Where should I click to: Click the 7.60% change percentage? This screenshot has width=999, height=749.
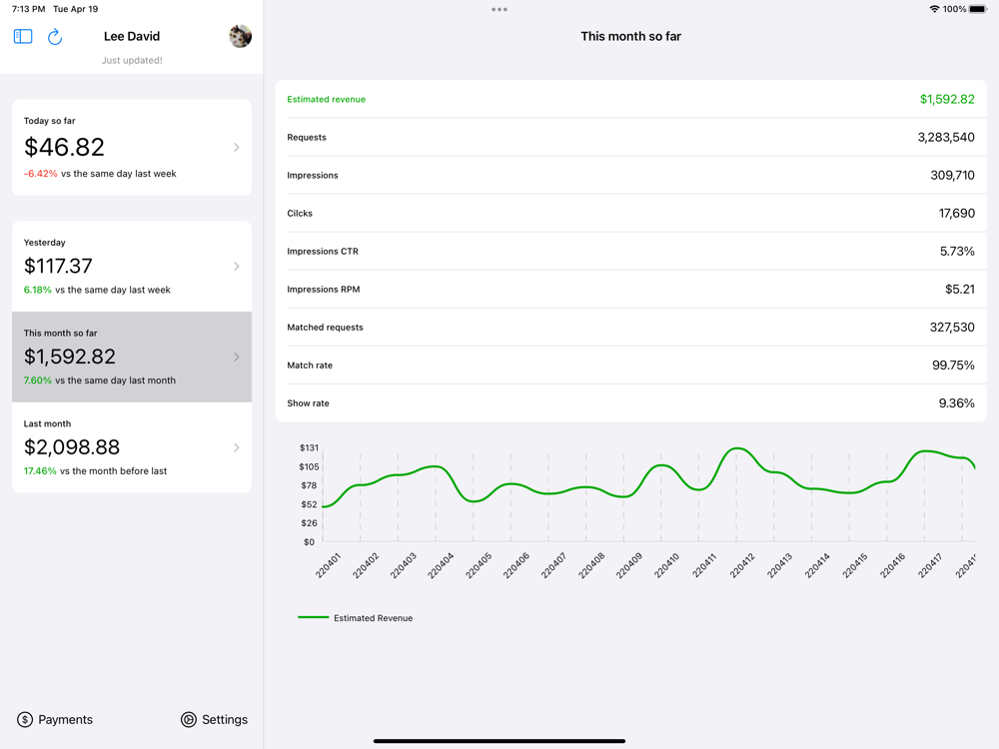(x=38, y=380)
